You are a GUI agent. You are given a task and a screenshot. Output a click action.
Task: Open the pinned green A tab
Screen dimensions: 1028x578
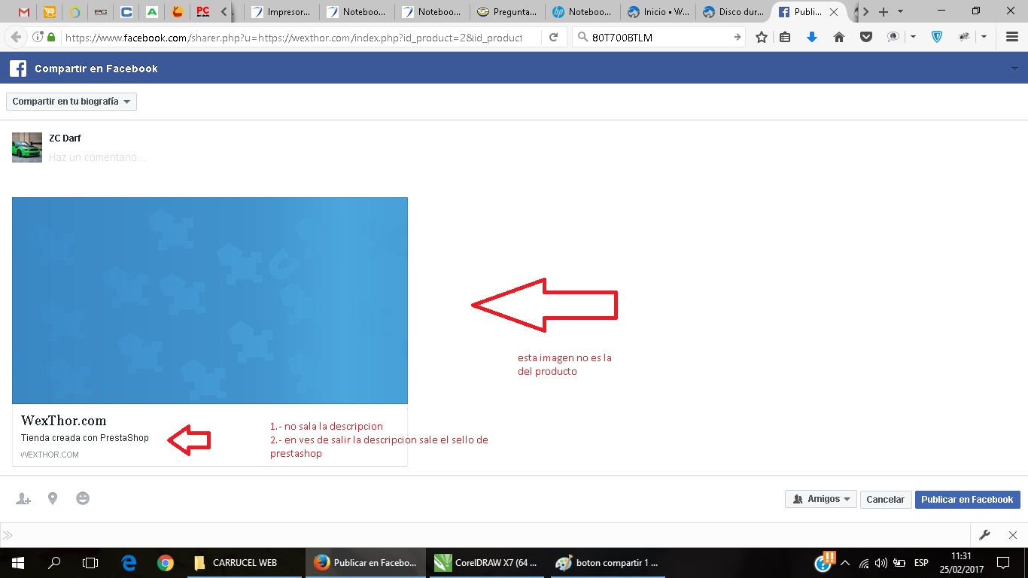(x=152, y=12)
